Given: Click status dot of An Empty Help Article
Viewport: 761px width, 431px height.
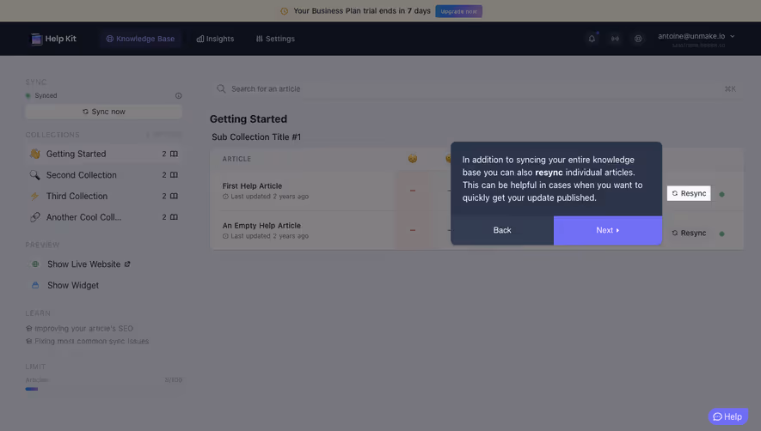Looking at the screenshot, I should click(x=721, y=234).
